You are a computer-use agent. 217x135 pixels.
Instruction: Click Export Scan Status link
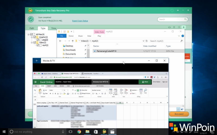pos(80,21)
